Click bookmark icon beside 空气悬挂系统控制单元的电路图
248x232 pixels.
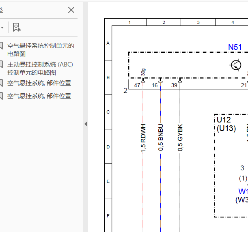pyautogui.click(x=1, y=46)
